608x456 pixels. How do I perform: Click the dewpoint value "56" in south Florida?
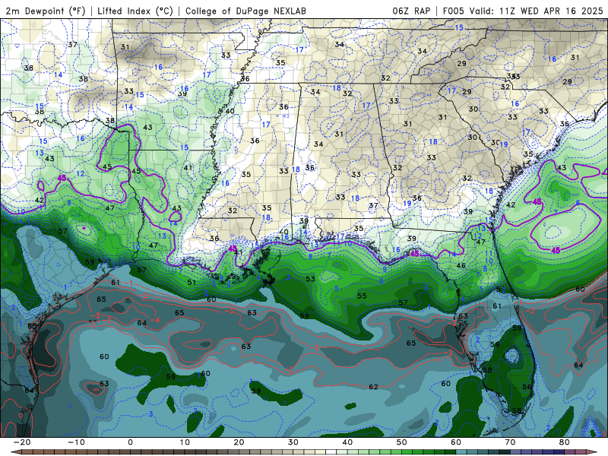(x=527, y=387)
